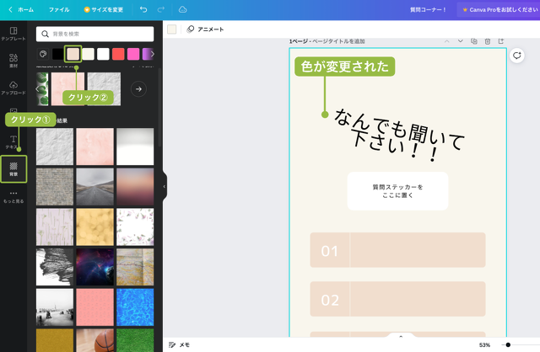Delete the page with the trash icon
The image size is (540, 352).
point(487,41)
